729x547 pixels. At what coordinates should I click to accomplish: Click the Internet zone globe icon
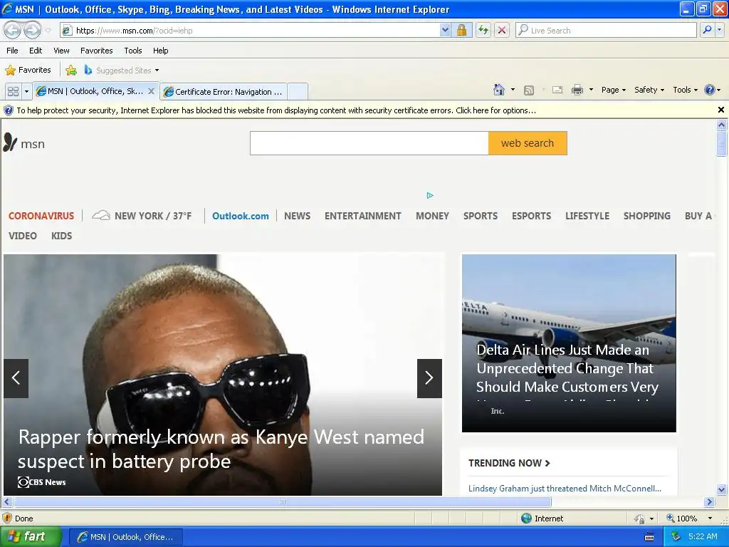coord(526,519)
